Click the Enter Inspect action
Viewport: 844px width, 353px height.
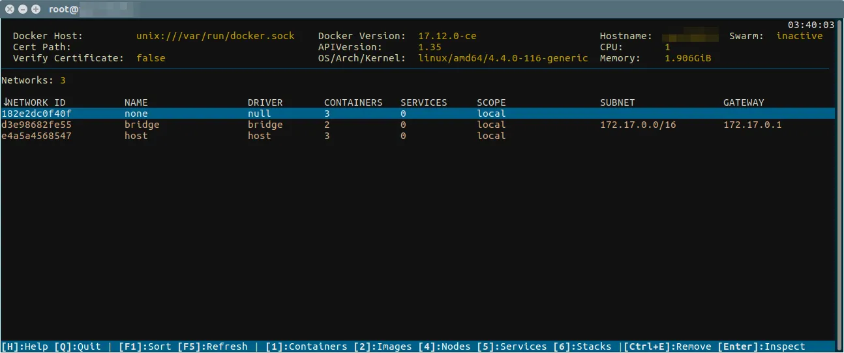click(761, 346)
